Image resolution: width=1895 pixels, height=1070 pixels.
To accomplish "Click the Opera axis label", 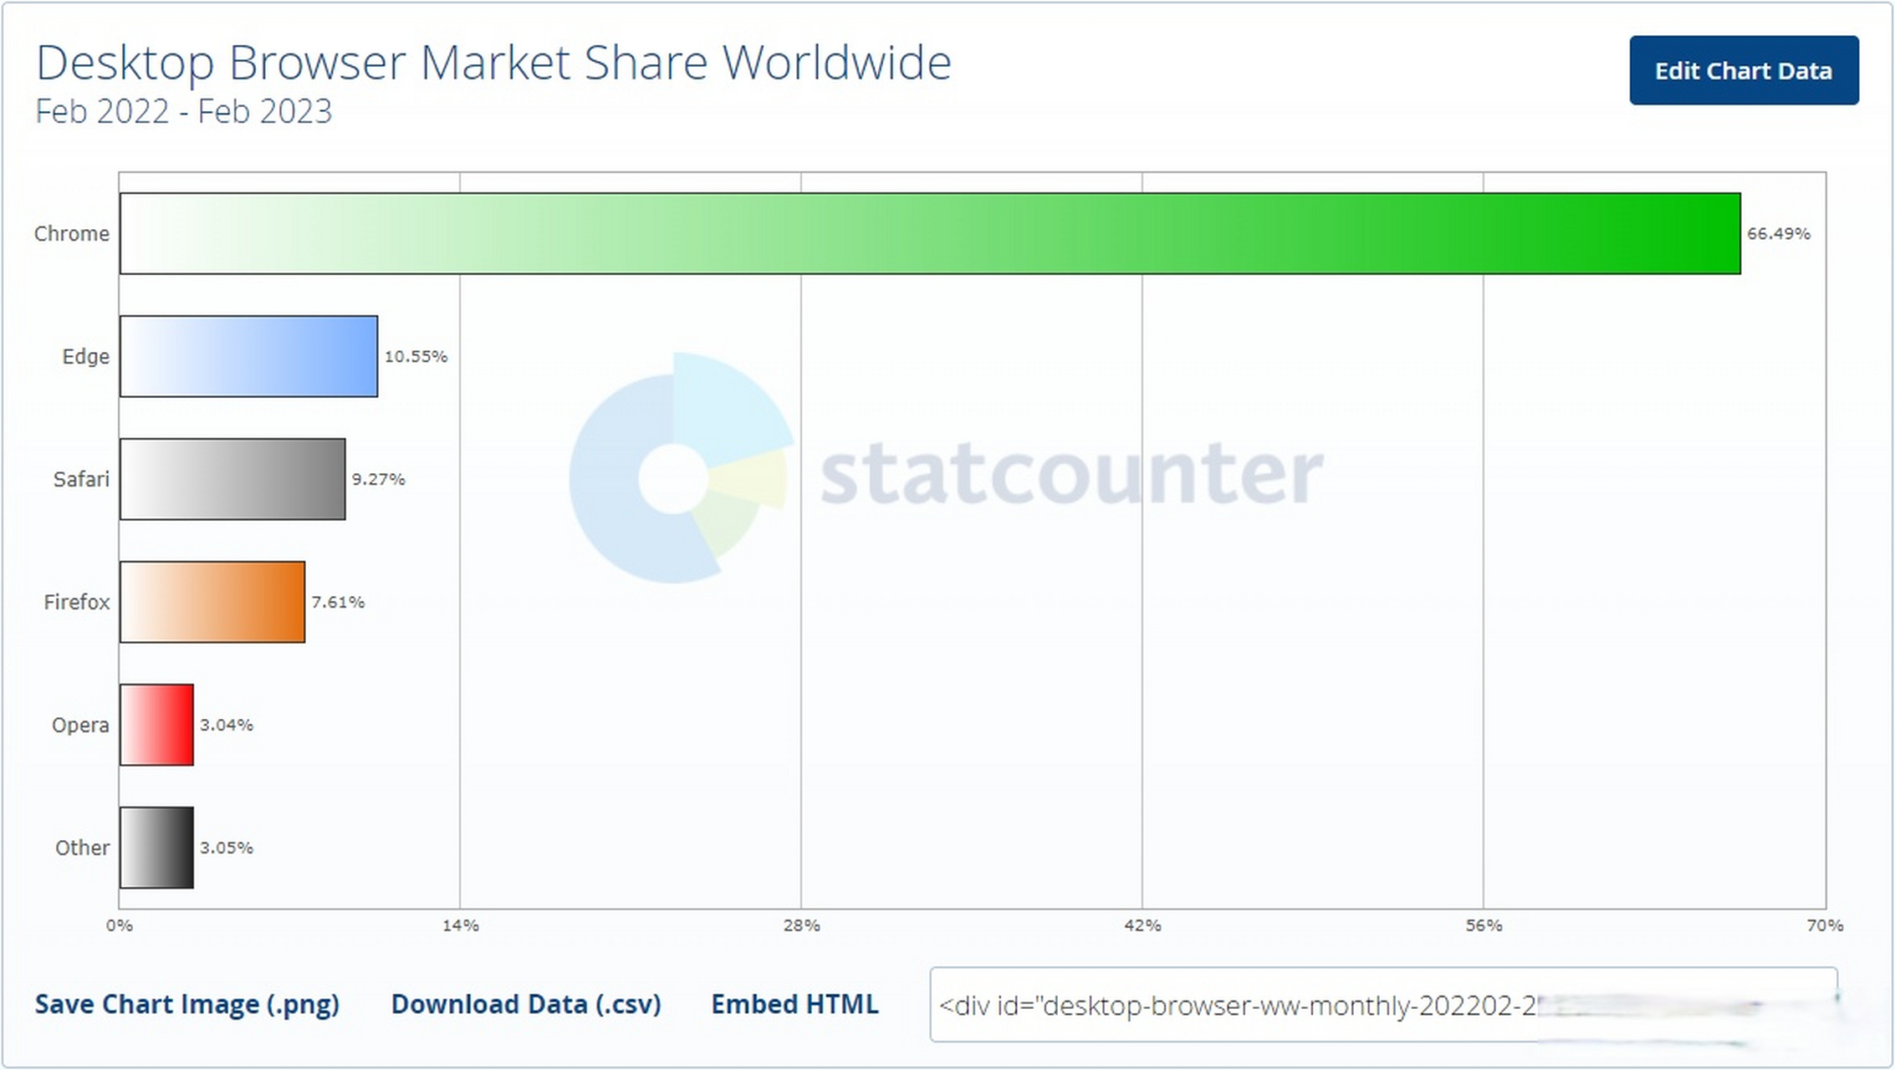I will pos(80,726).
